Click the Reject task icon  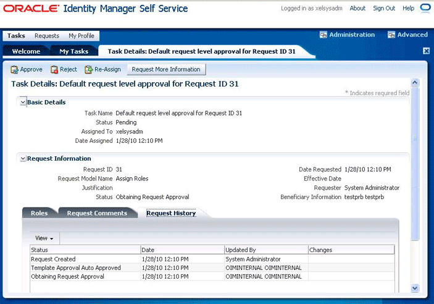(54, 70)
